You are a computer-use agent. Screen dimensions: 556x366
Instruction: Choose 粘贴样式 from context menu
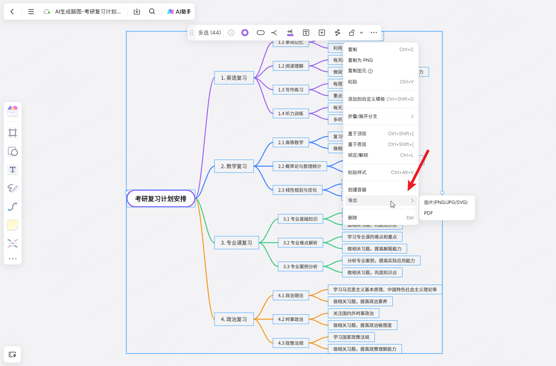381,172
